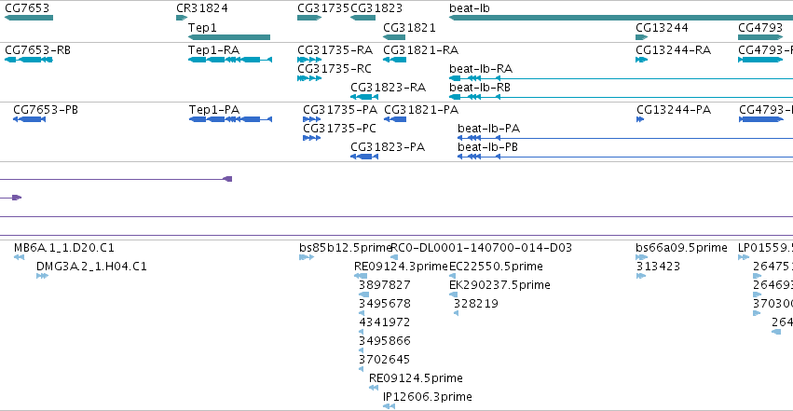Viewport: 793px width, 411px height.
Task: Select protein beat-Ib-PA
Action: click(488, 129)
